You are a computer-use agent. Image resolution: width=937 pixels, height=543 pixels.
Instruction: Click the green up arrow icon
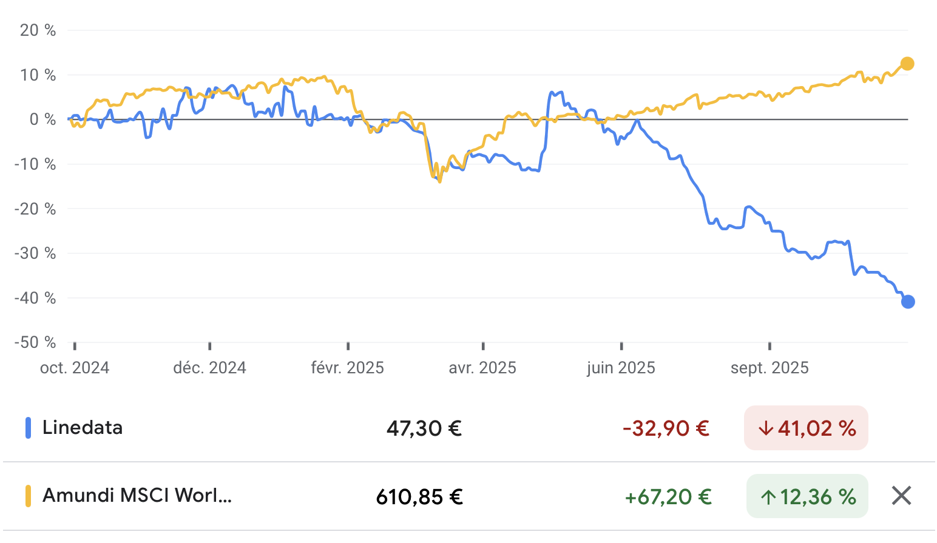(x=768, y=497)
